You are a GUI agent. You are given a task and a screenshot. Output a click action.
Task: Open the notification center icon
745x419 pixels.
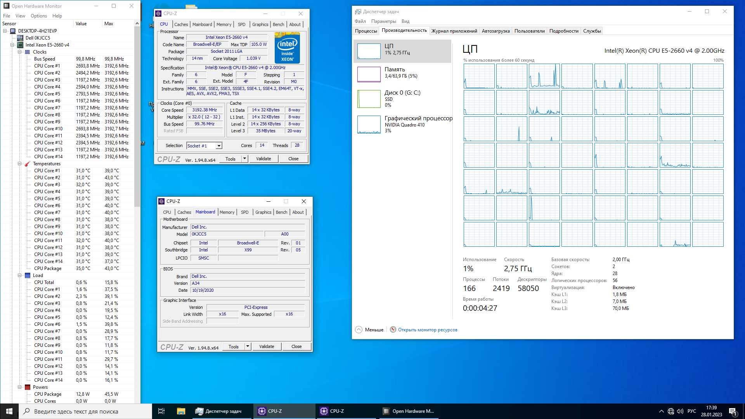coord(733,411)
